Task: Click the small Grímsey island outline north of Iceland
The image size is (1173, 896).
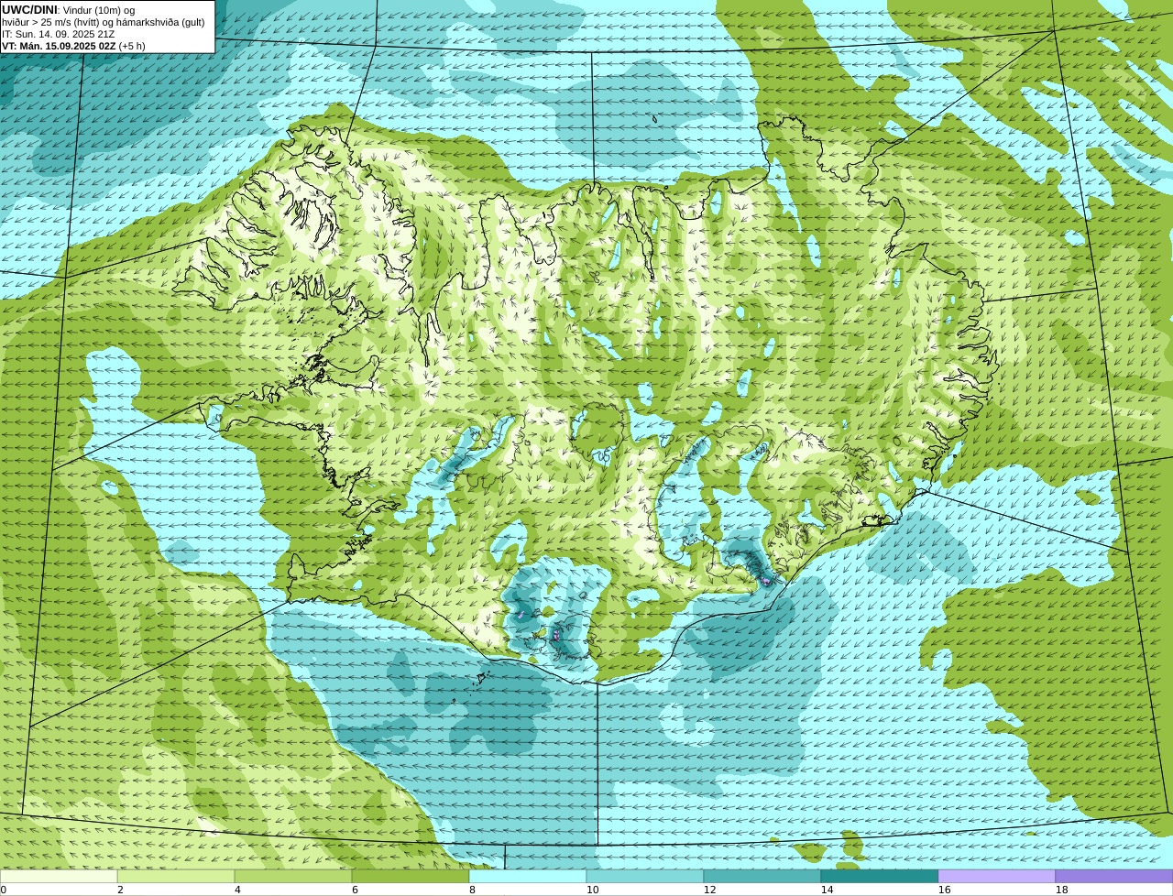Action: 655,118
